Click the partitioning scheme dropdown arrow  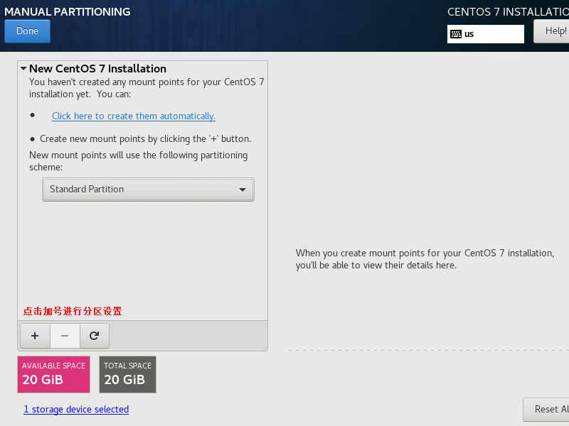point(243,190)
